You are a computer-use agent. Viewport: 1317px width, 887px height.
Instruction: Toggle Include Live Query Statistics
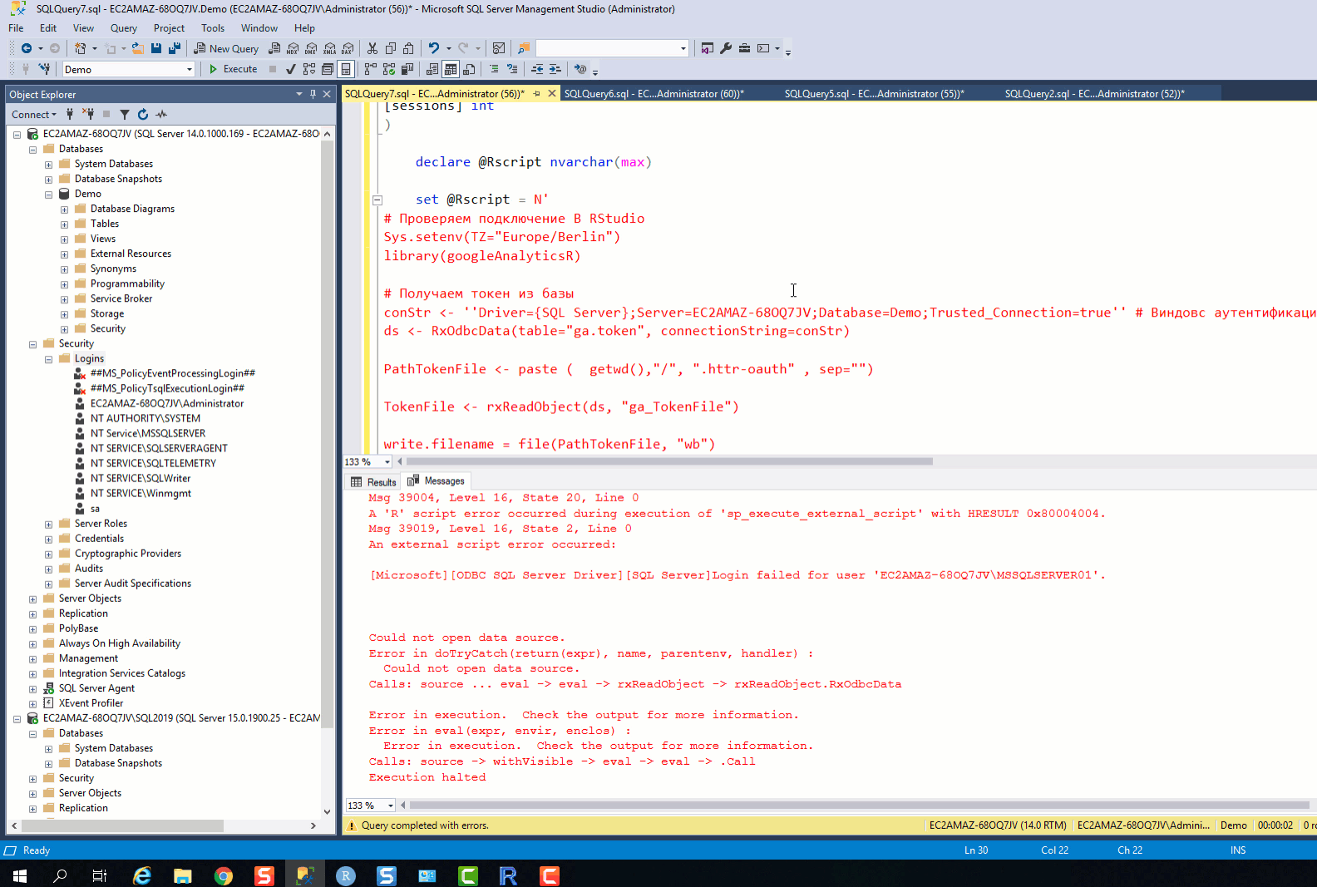point(389,69)
